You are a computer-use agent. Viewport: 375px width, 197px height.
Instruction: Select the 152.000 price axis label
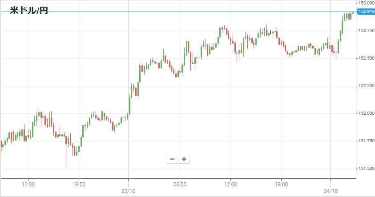click(366, 113)
